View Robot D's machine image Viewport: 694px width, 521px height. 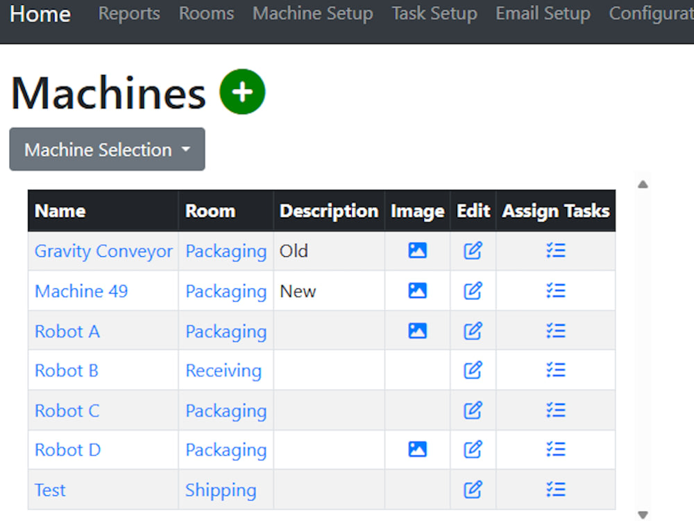point(416,449)
